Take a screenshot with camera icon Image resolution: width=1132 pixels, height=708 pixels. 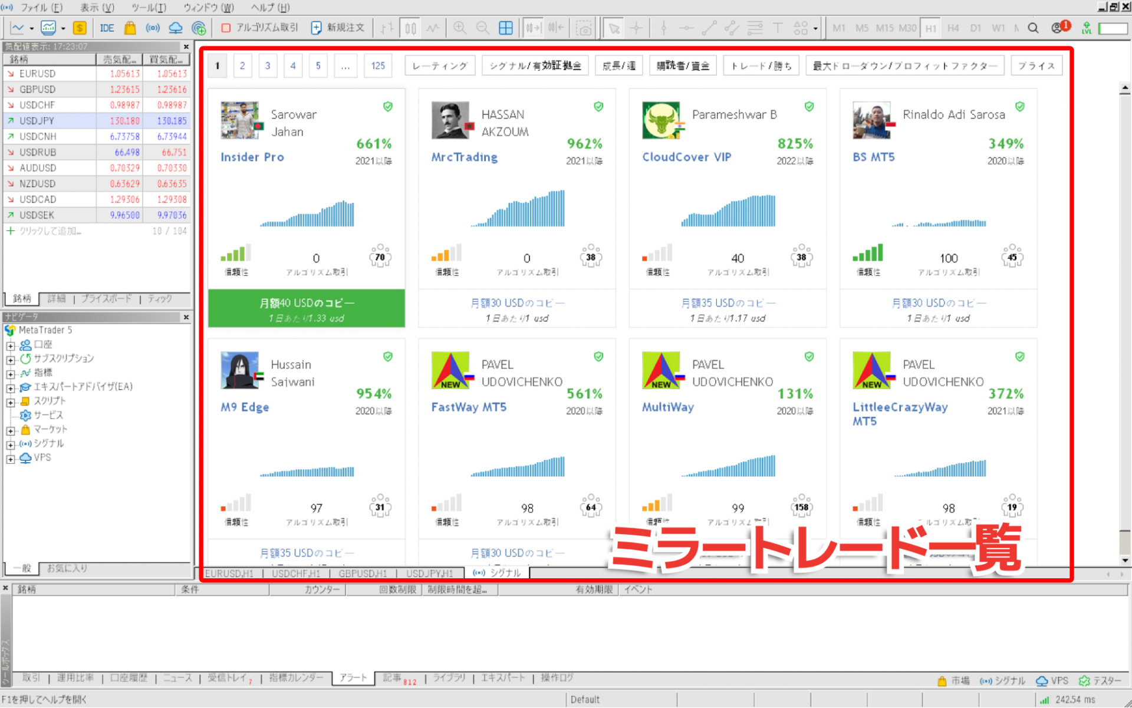point(584,28)
